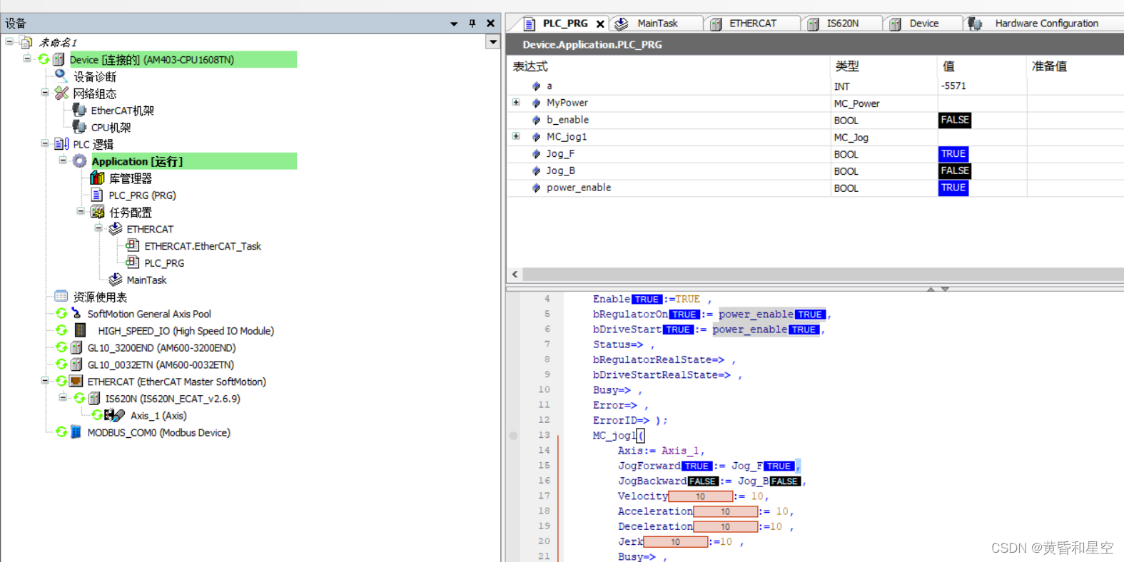Collapse the Application node
The height and width of the screenshot is (562, 1124).
tap(63, 160)
